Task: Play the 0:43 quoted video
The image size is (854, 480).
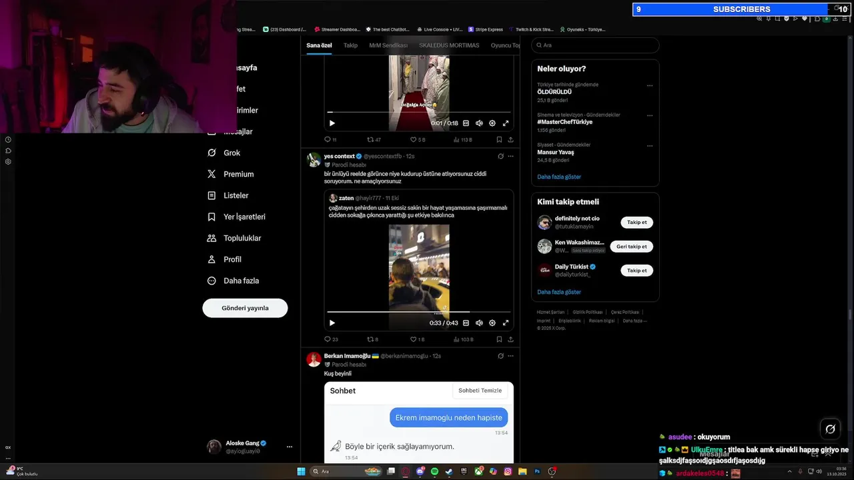Action: click(x=332, y=323)
